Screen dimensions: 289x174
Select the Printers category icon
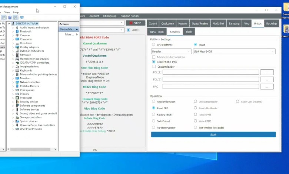(17, 94)
